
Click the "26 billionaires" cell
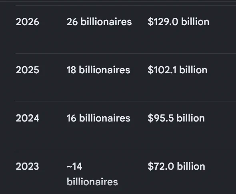pos(99,22)
